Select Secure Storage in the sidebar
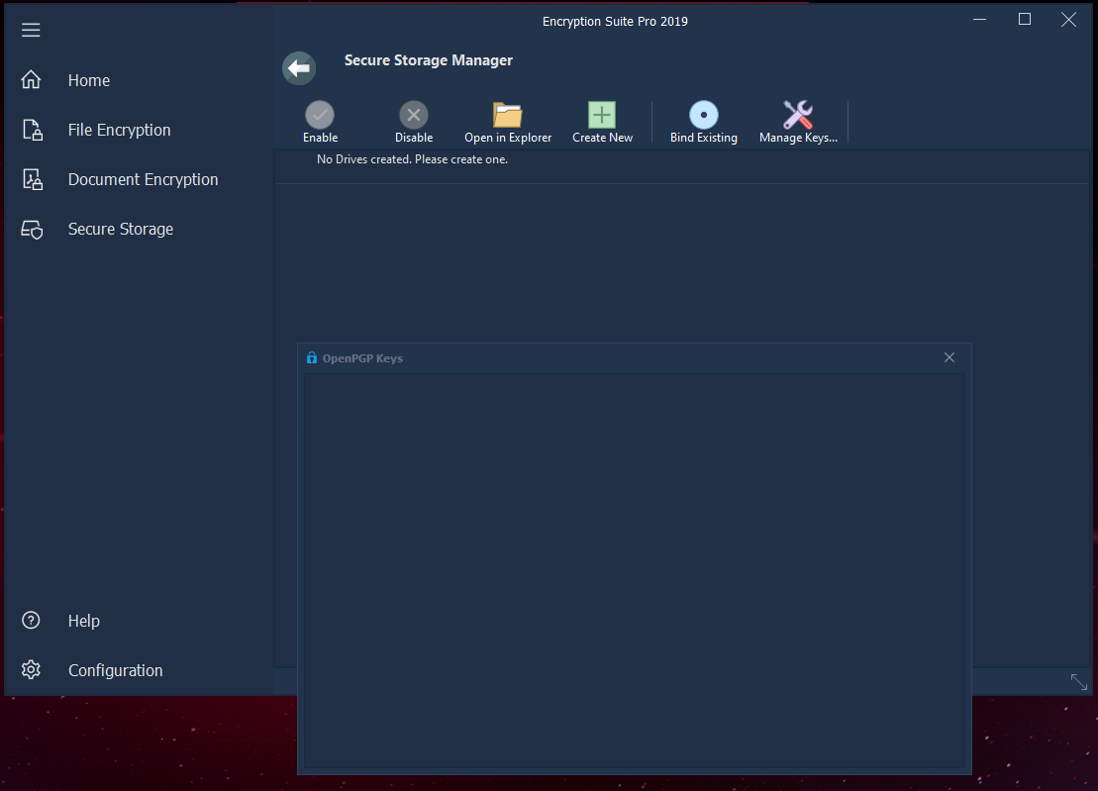 point(120,229)
